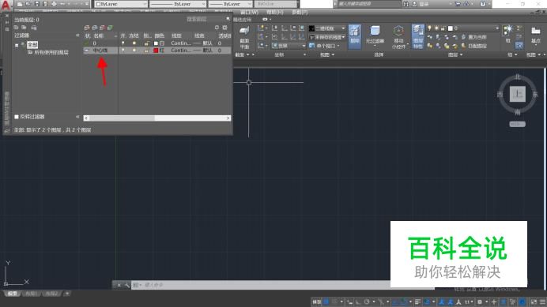Viewport: 547px width, 307px height.
Task: Toggle lock icon for layer 0
Action: 146,43
